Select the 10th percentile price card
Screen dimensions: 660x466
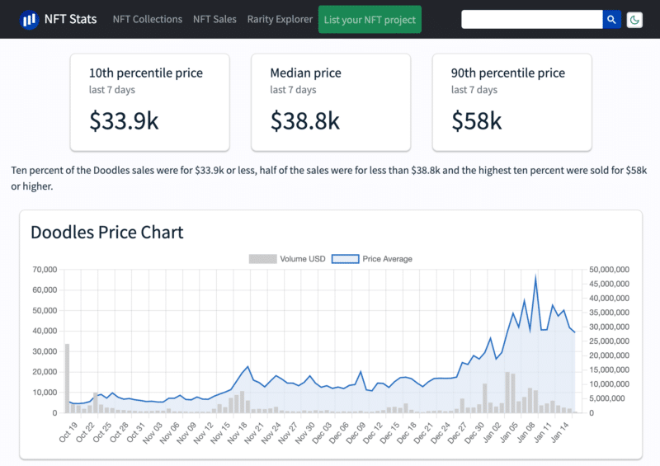[150, 102]
